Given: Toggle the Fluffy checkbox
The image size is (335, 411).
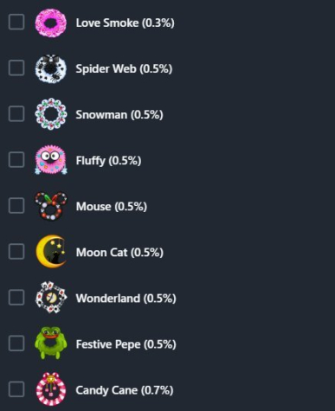Looking at the screenshot, I should tap(16, 159).
